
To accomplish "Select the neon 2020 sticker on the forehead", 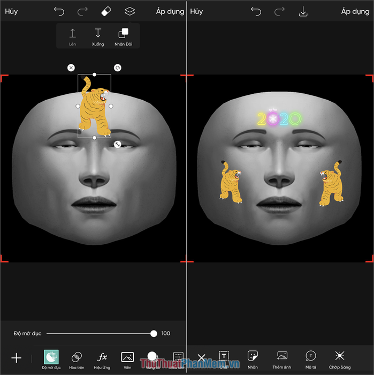I will (279, 118).
